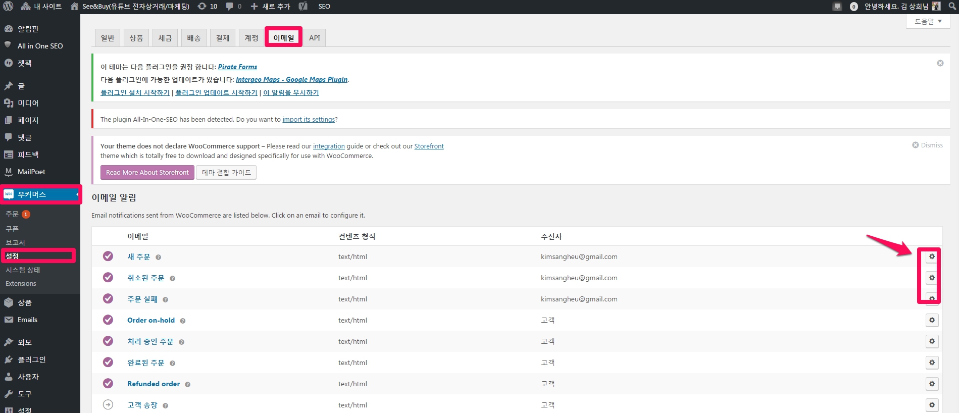Viewport: 959px width, 413px height.
Task: Open the API settings tab
Action: click(315, 38)
